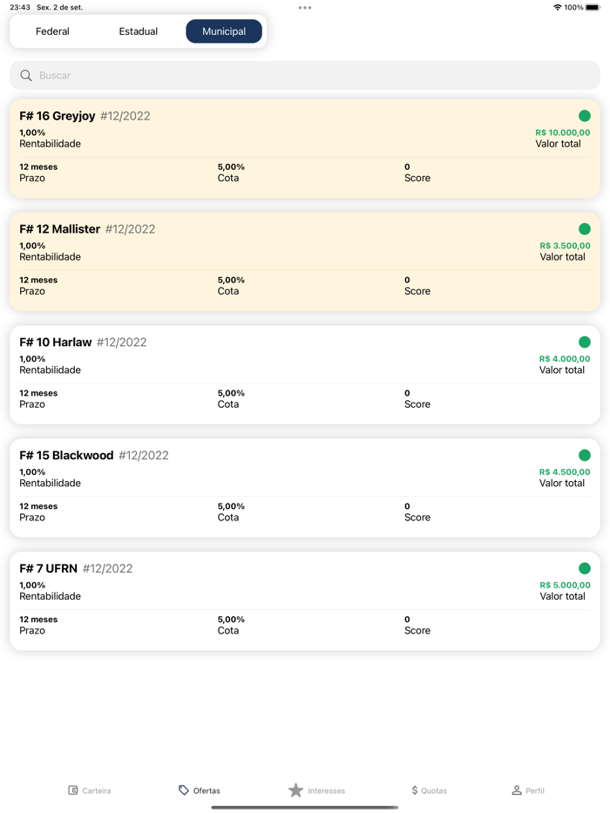Open the Carteira wallet icon
610x814 pixels.
pos(73,790)
